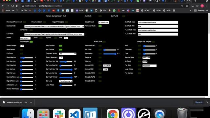Click into the File Size field

coord(150,66)
